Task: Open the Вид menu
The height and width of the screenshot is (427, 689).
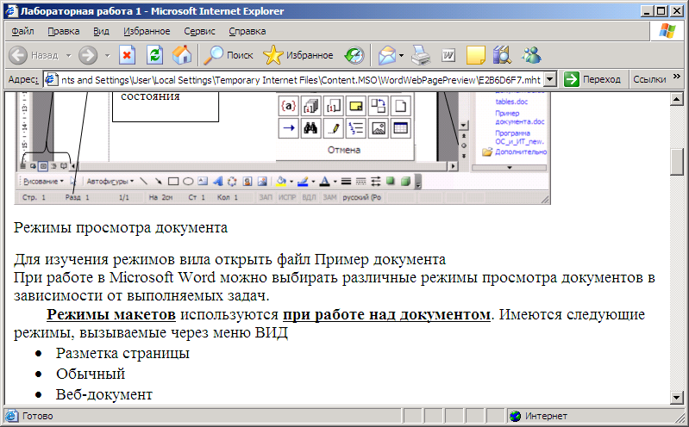Action: point(101,31)
